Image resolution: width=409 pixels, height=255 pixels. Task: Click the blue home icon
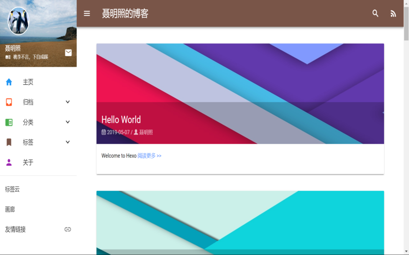9,82
